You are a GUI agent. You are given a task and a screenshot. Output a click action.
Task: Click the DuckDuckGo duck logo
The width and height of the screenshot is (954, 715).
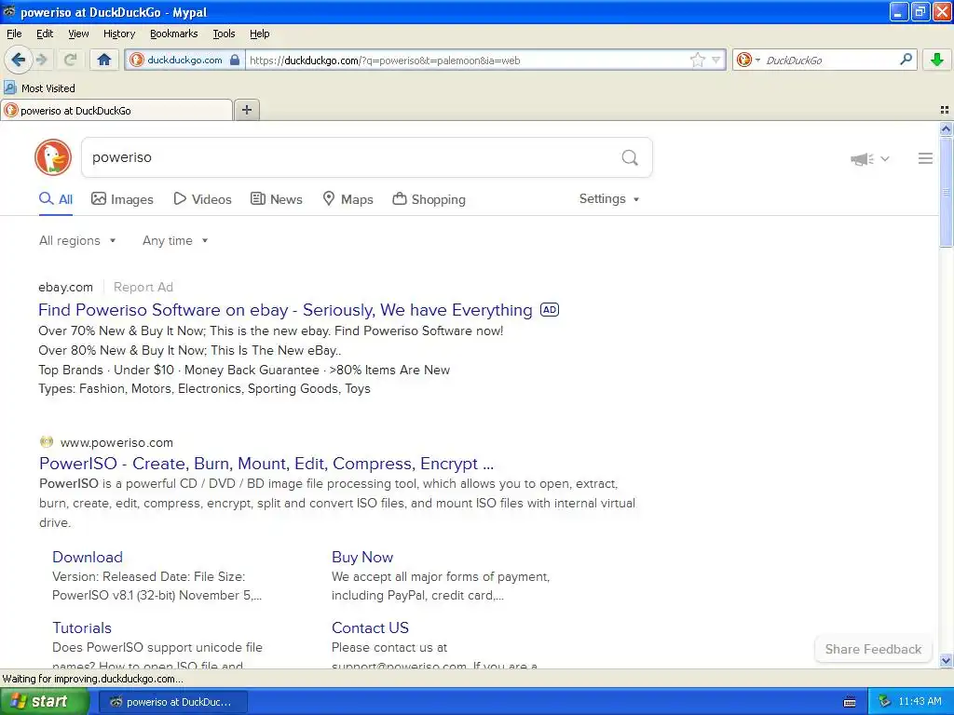[x=53, y=157]
